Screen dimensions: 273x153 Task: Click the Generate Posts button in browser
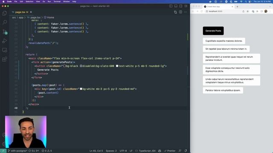point(213,31)
